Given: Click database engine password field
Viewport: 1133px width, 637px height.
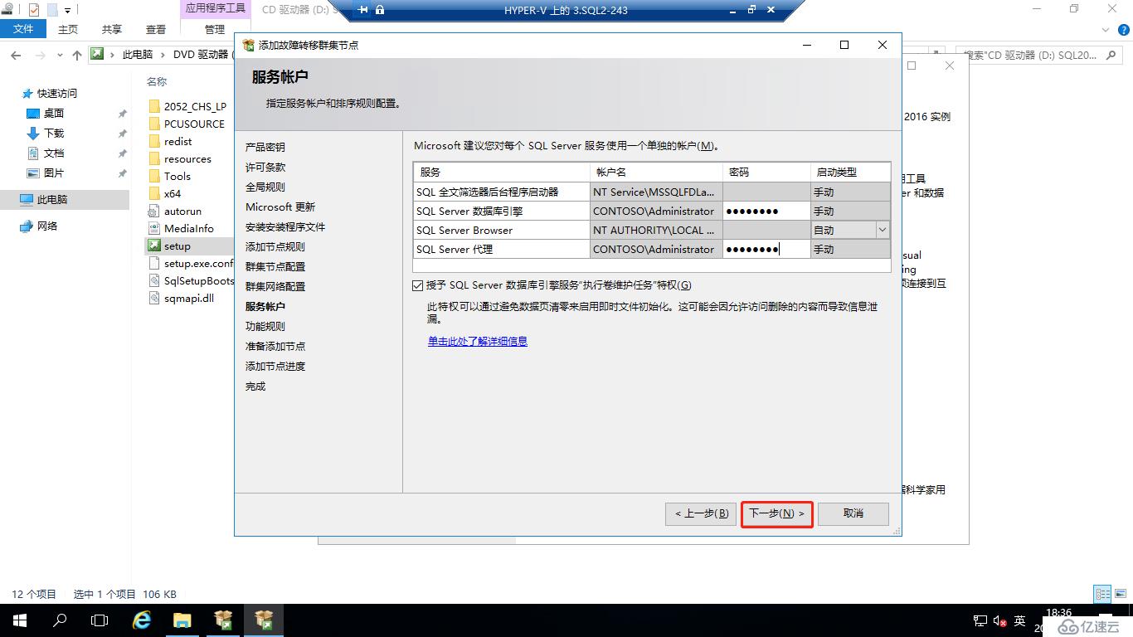Looking at the screenshot, I should click(x=766, y=211).
